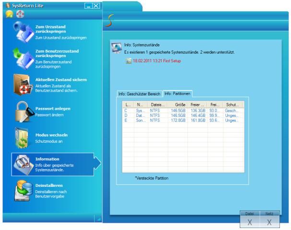
Task: Click the Frei... percent column header
Action: click(215, 104)
